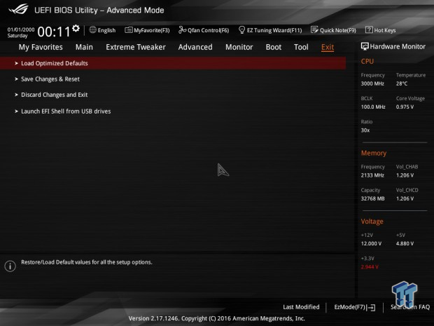434x326 pixels.
Task: Click the EzMode exit arrow icon
Action: [x=371, y=307]
